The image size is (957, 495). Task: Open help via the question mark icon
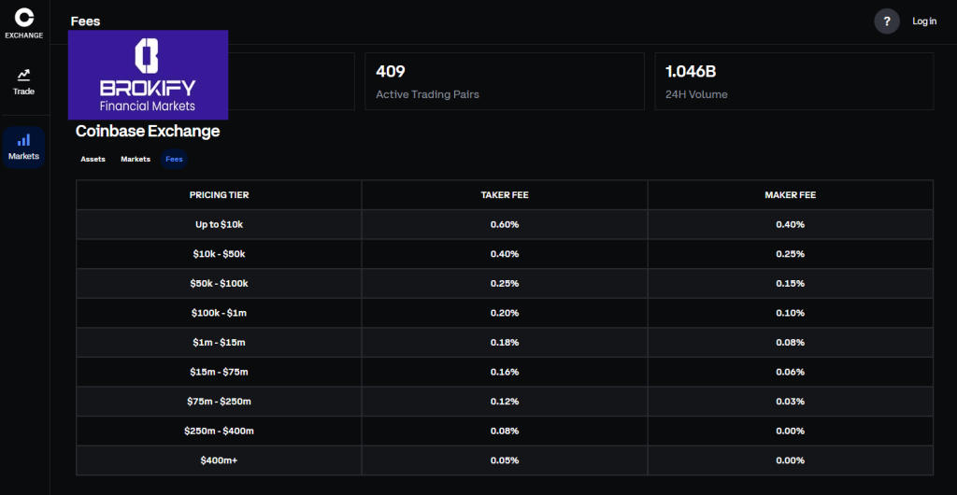(886, 21)
